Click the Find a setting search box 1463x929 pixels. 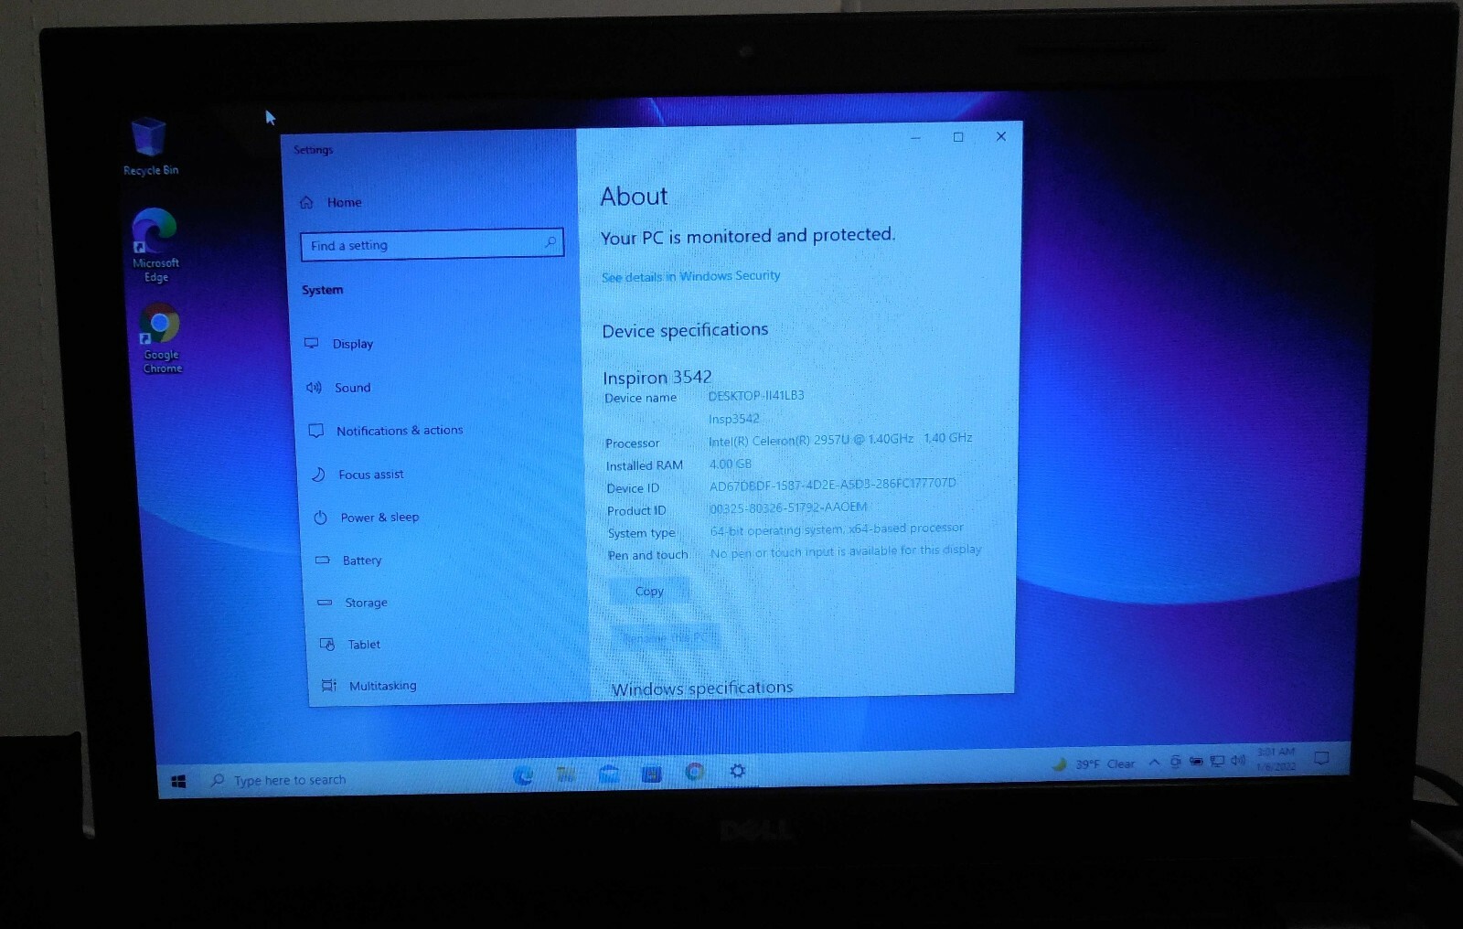[432, 244]
